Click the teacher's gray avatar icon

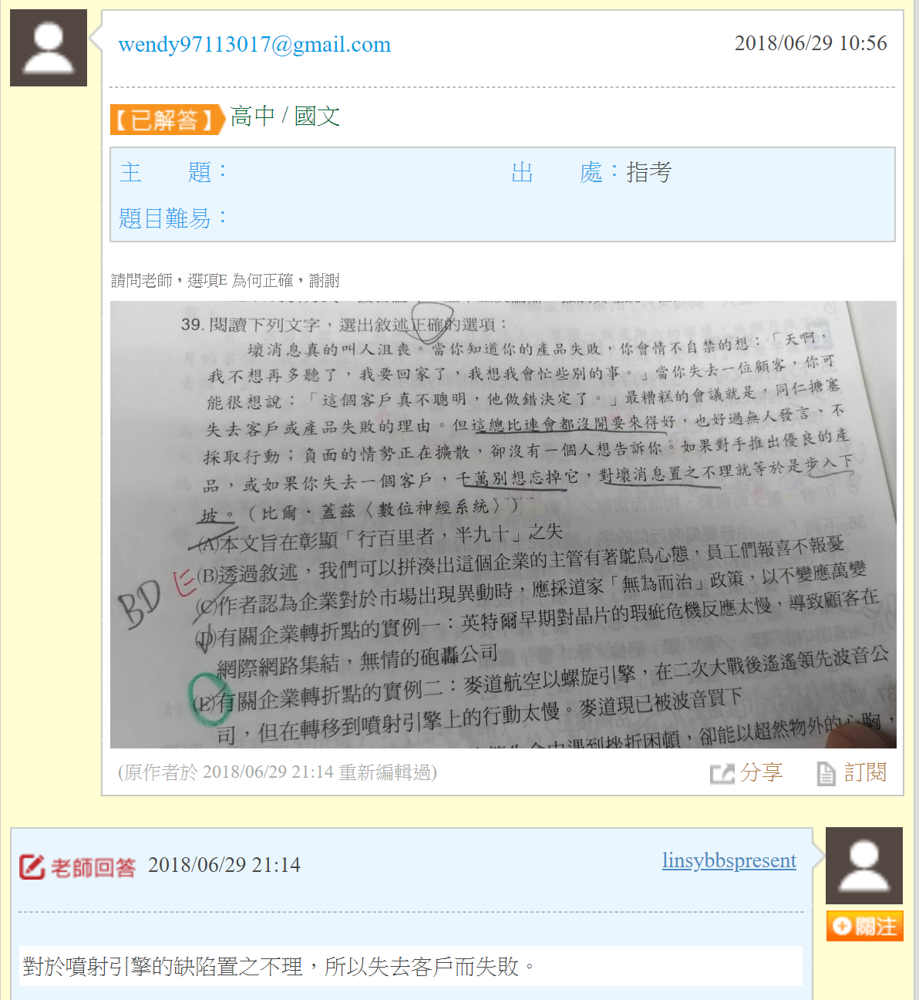click(864, 866)
